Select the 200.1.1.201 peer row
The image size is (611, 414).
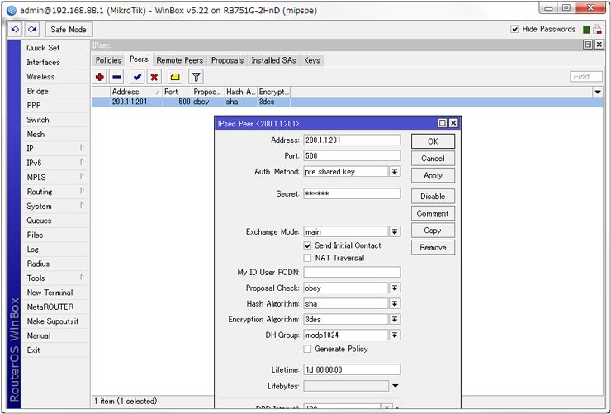(x=348, y=102)
